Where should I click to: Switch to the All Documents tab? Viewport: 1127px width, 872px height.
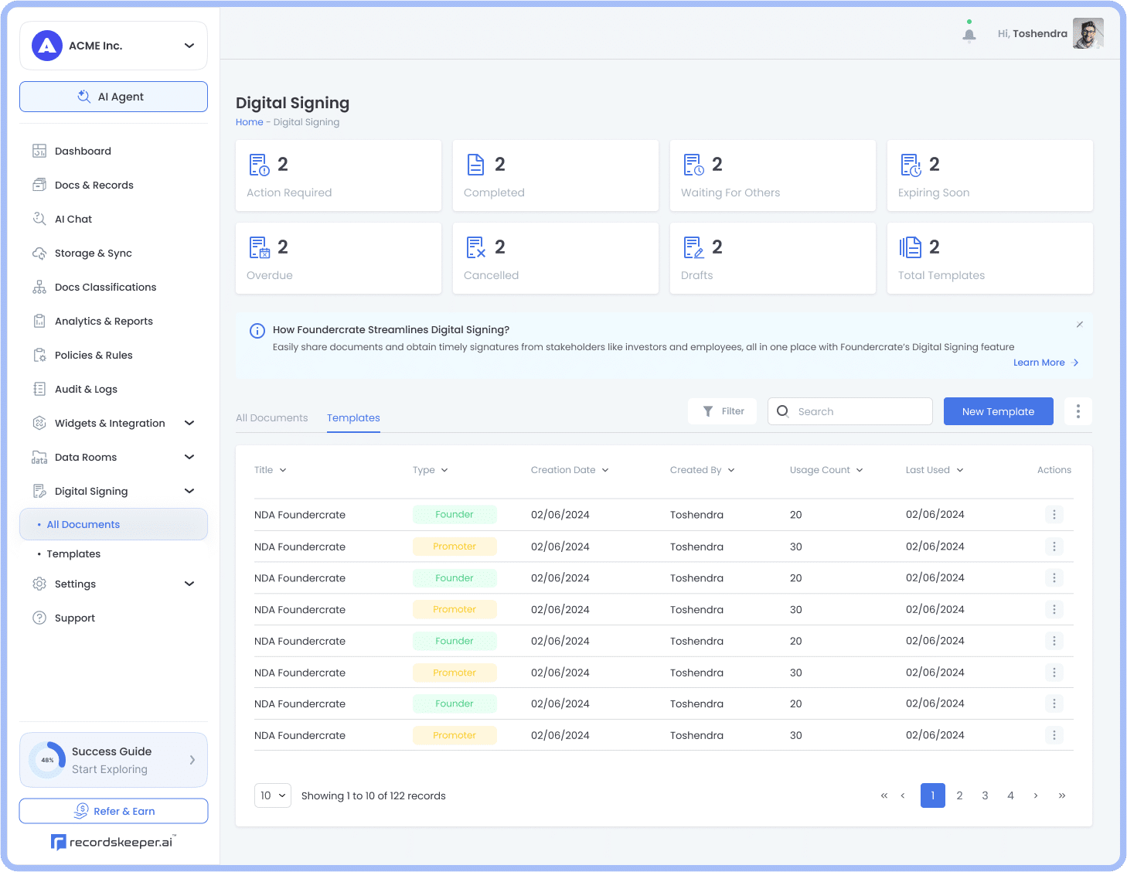click(272, 418)
